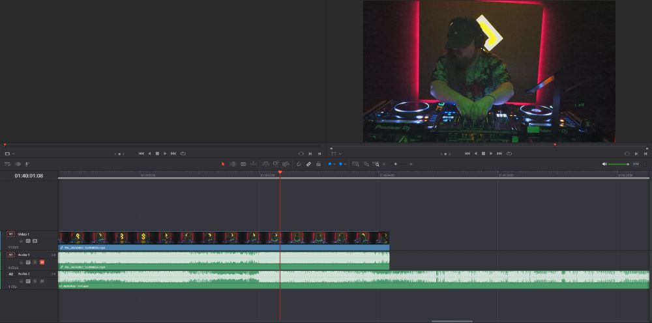Click Match Frame in source viewer
Image resolution: width=652 pixels, height=323 pixels.
pos(301,154)
